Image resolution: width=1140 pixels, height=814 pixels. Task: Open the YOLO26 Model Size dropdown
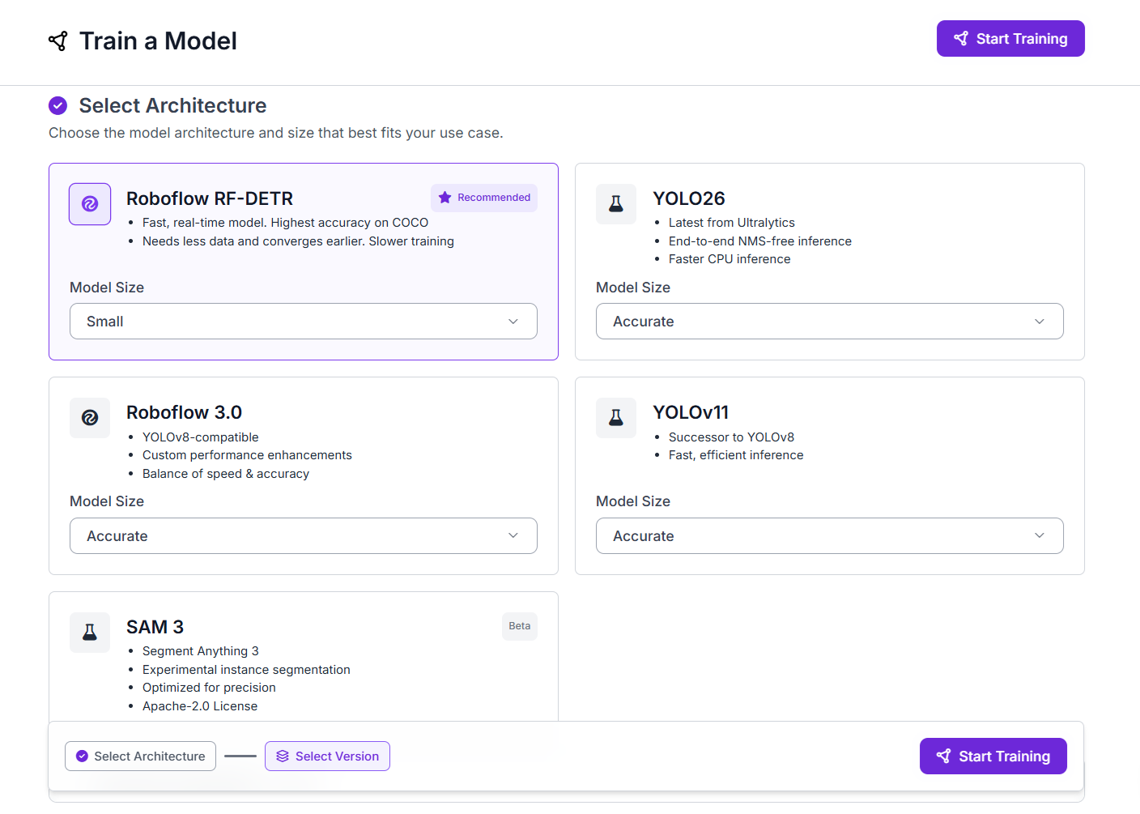point(830,322)
